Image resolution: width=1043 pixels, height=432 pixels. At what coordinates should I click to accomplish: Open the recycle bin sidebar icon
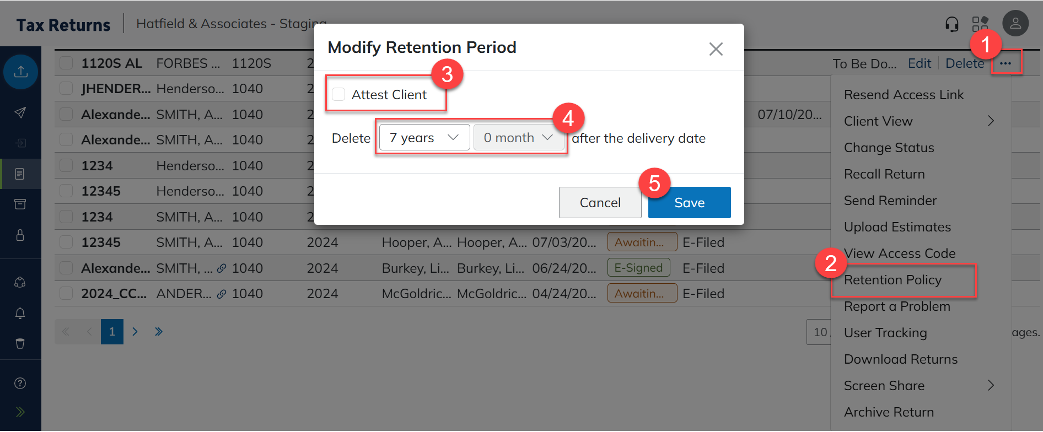pyautogui.click(x=20, y=344)
